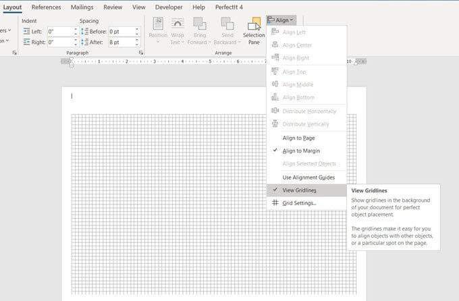Click the Bring Forward icon
The width and height of the screenshot is (459, 301).
click(200, 24)
